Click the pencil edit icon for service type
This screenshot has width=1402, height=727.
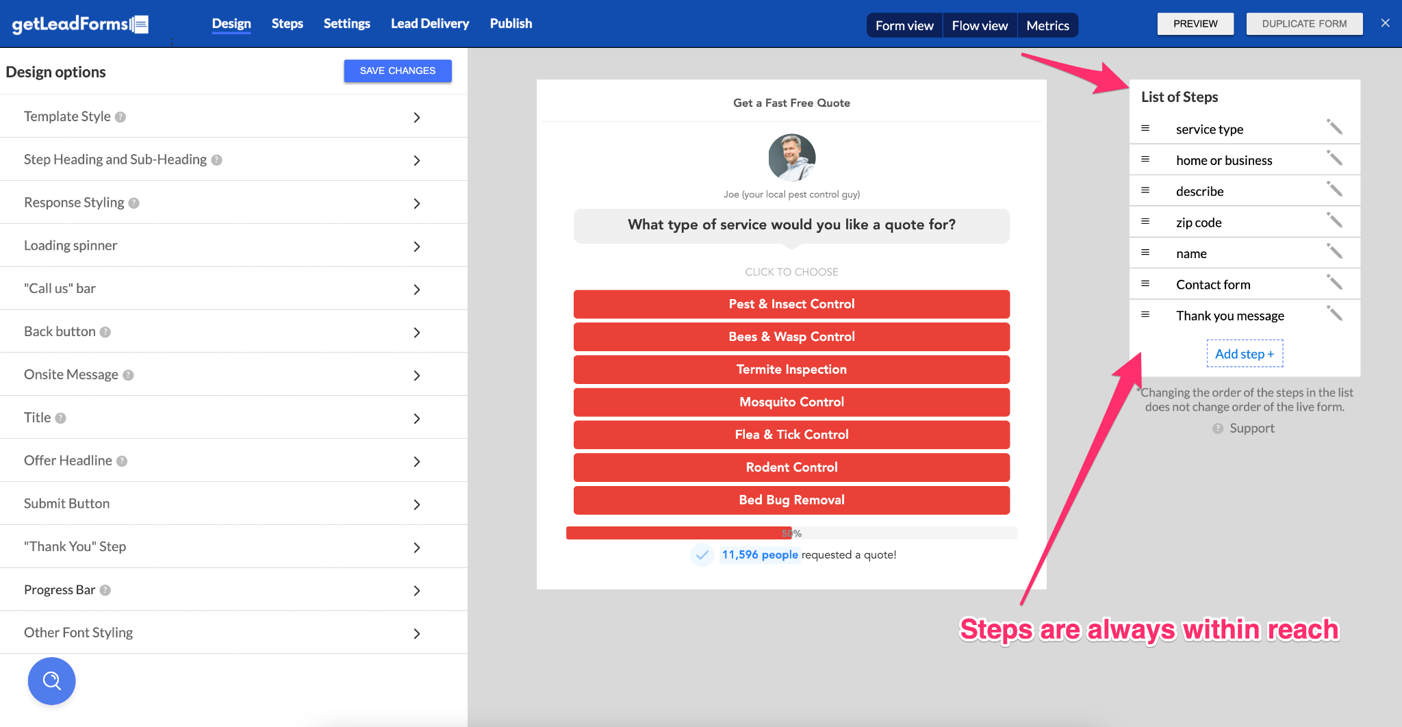(1334, 127)
